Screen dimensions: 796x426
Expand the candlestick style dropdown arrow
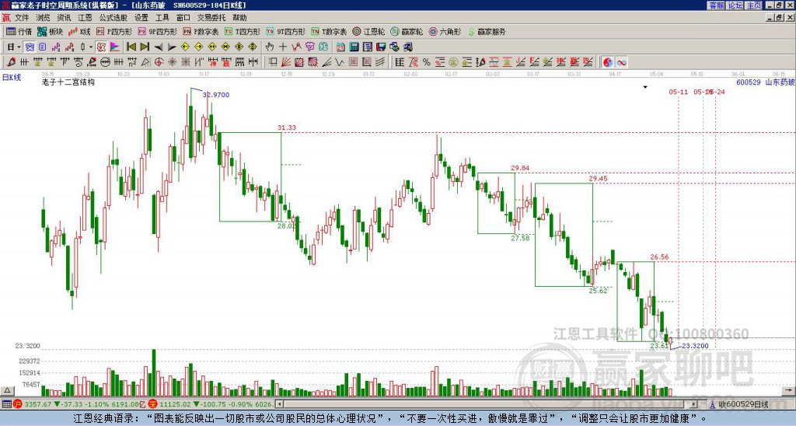pyautogui.click(x=91, y=47)
